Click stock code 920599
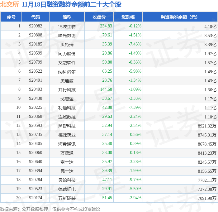 [x=36, y=53]
